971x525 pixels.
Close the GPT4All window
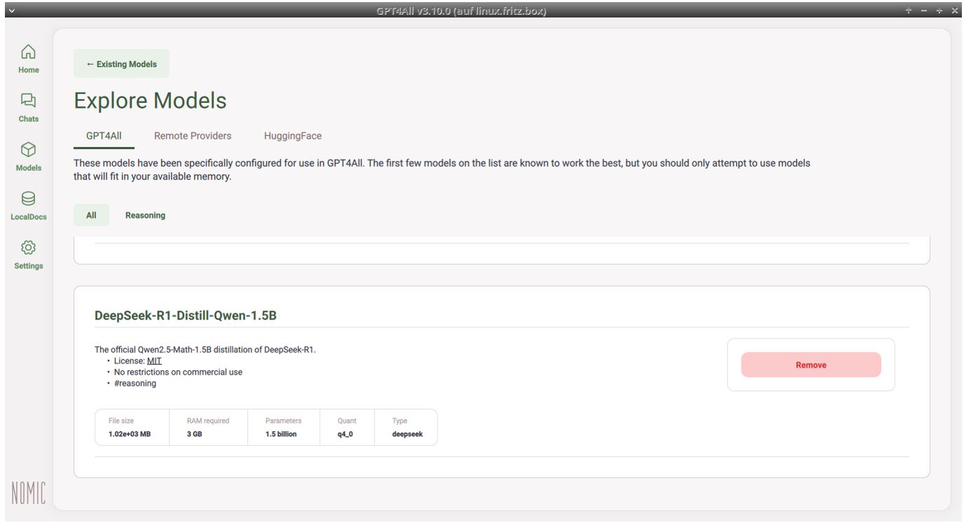954,11
